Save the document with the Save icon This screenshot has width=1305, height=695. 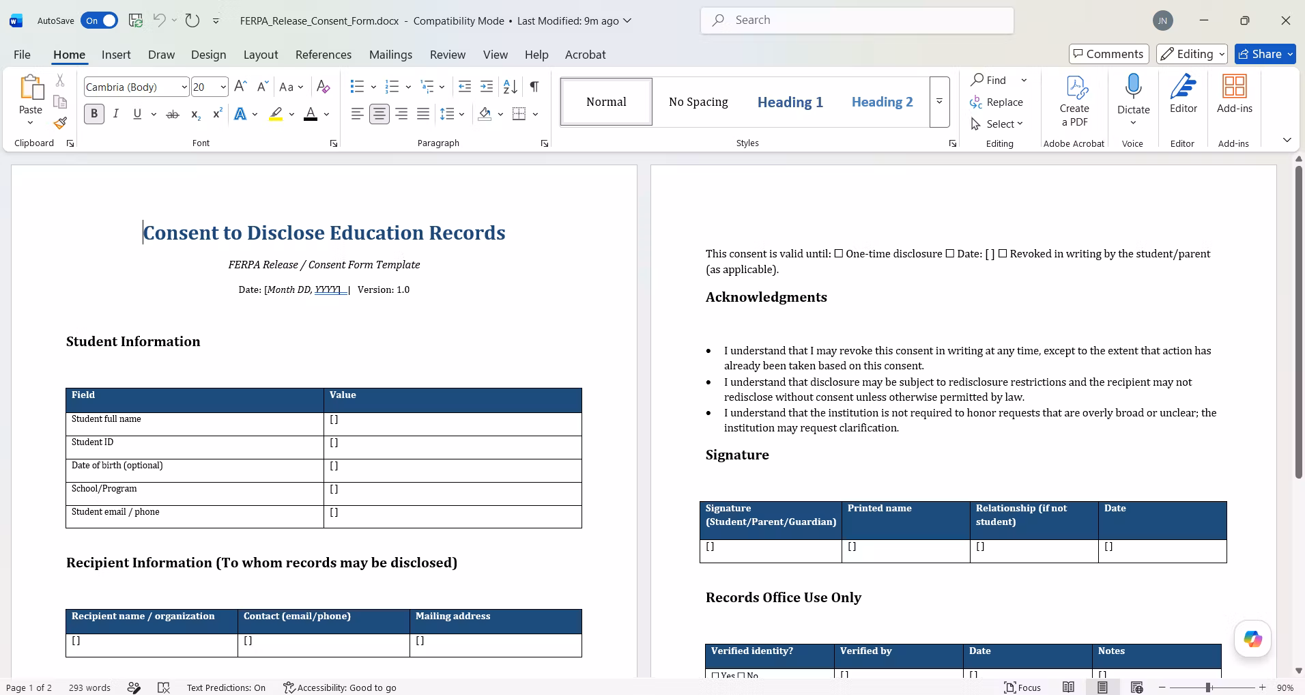136,20
